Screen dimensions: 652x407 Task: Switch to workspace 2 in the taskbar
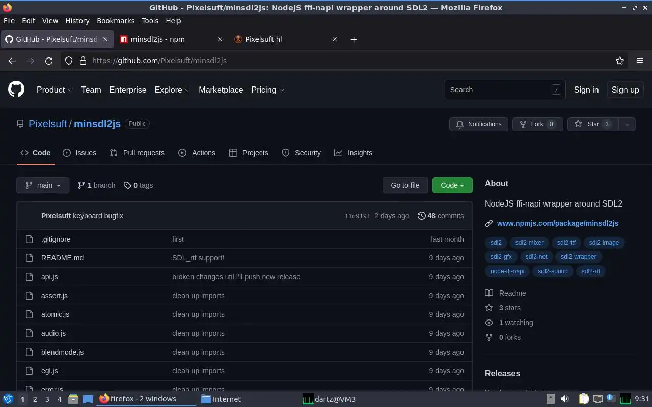coord(35,399)
